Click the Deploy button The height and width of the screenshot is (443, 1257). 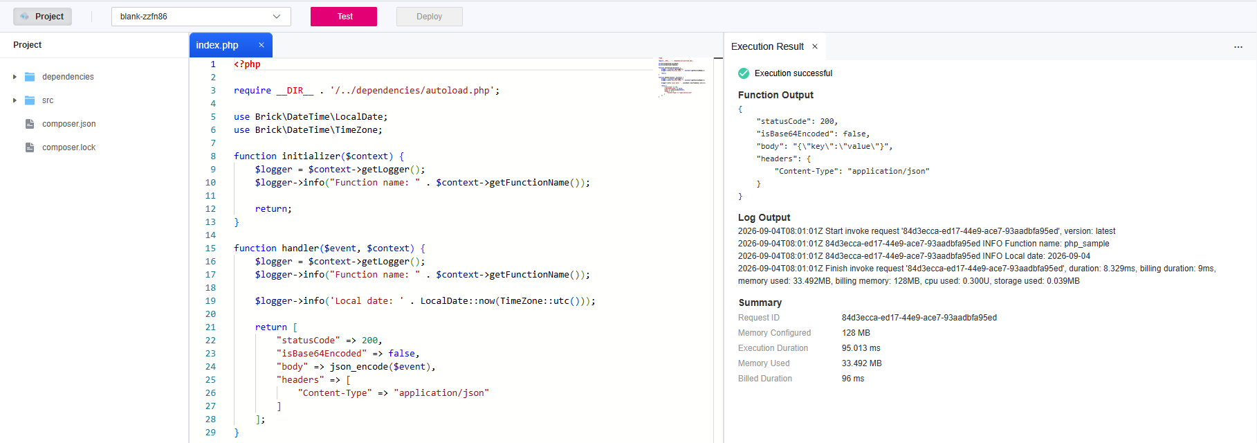tap(429, 17)
